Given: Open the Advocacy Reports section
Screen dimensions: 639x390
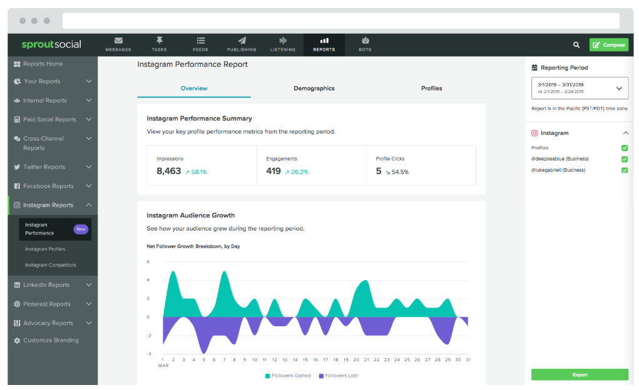Looking at the screenshot, I should [x=48, y=323].
